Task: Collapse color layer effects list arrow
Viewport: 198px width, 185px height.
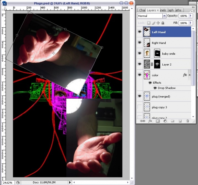Action: click(189, 75)
